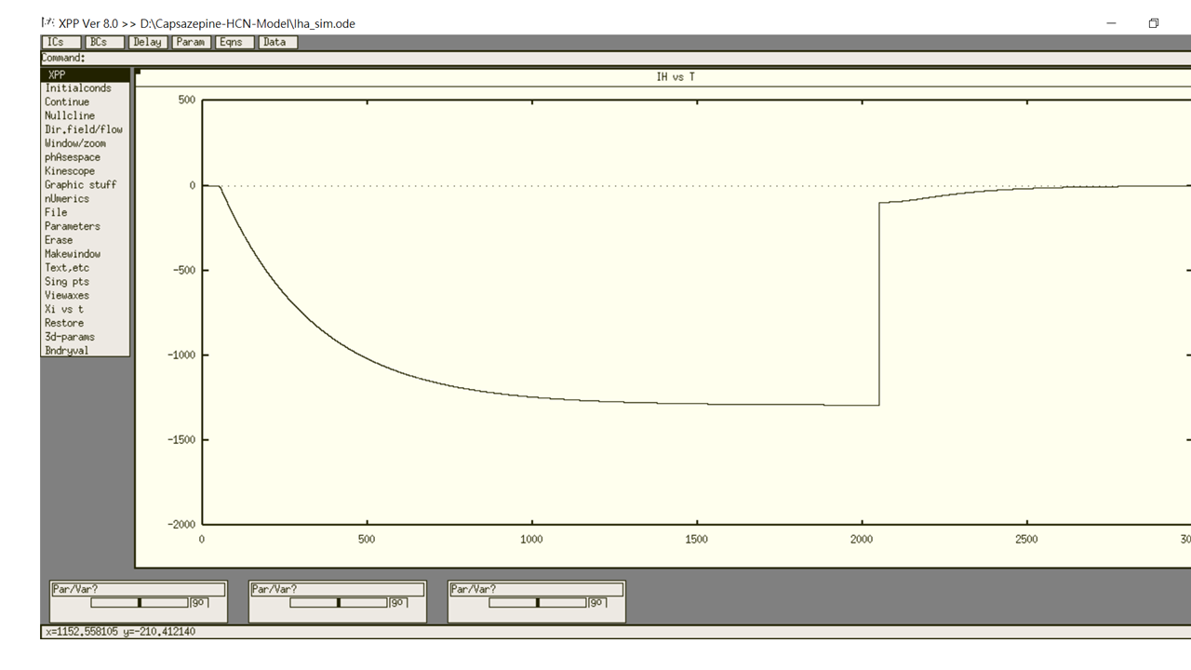This screenshot has width=1191, height=670.
Task: Click go button of third slider
Action: 597,603
